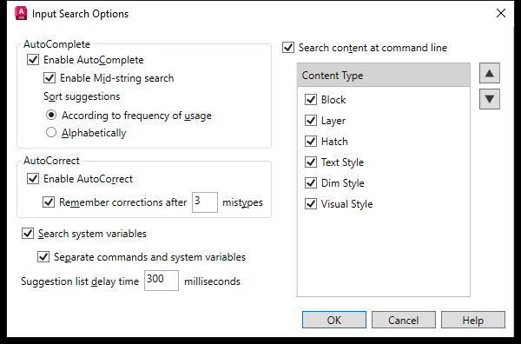Move content type up with the up arrow
Viewport: 521px width, 344px height.
pos(490,73)
